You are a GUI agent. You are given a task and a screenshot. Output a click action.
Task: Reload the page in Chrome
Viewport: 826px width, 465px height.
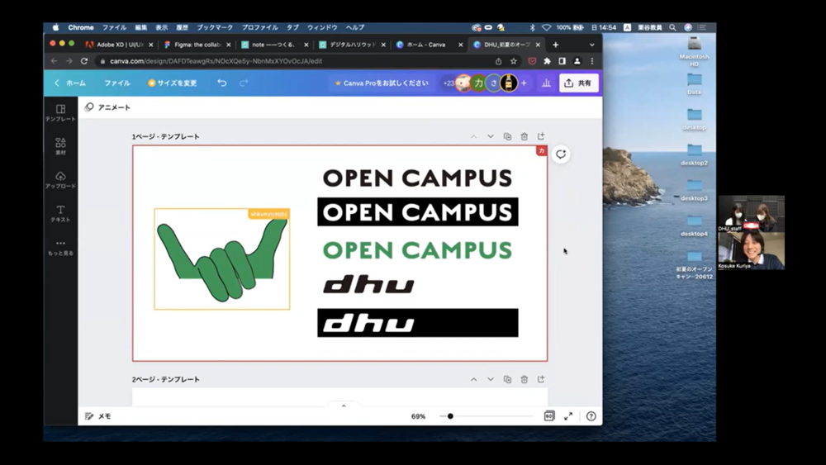(x=83, y=61)
